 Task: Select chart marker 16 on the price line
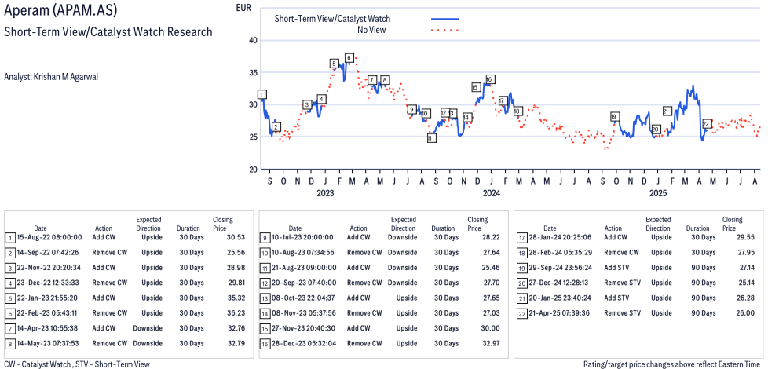click(x=489, y=79)
